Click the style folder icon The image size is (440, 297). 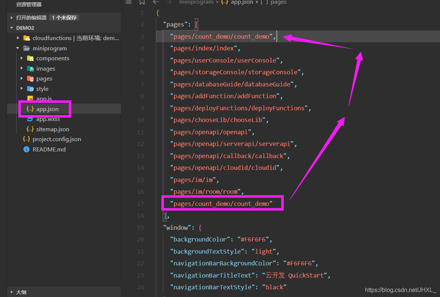pos(30,89)
